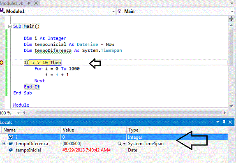Image resolution: width=236 pixels, height=163 pixels.
Task: Click the 'Sub Main()' declaration
Action: click(x=26, y=26)
